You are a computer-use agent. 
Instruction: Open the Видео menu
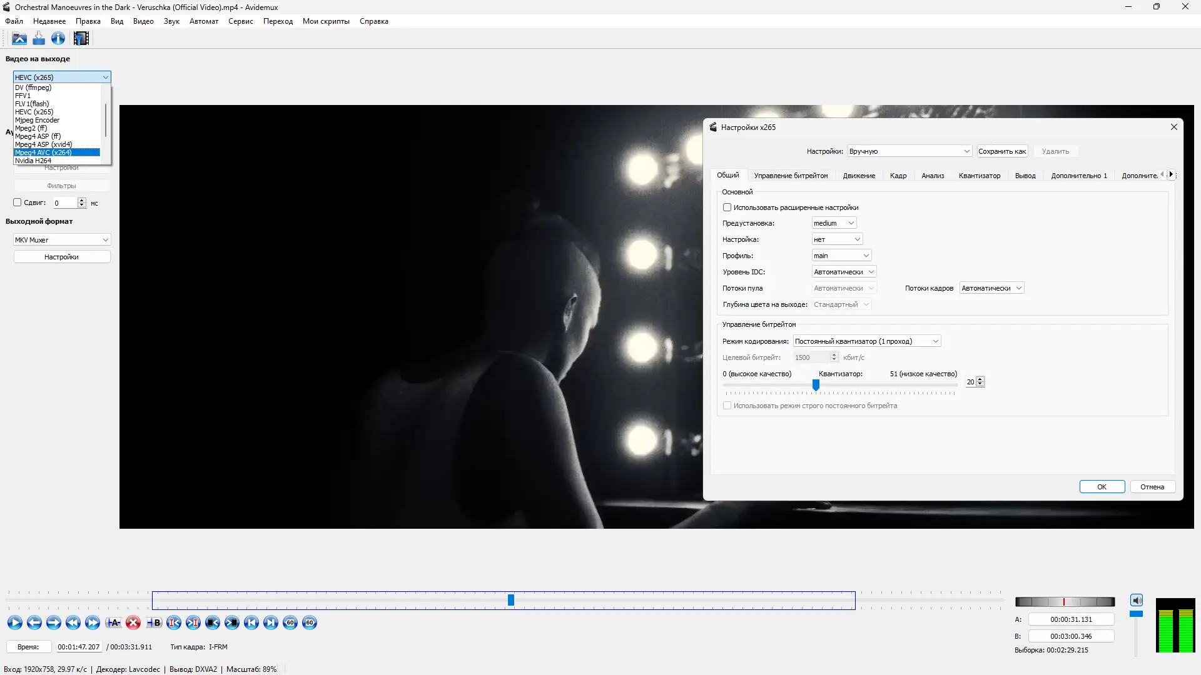click(143, 21)
